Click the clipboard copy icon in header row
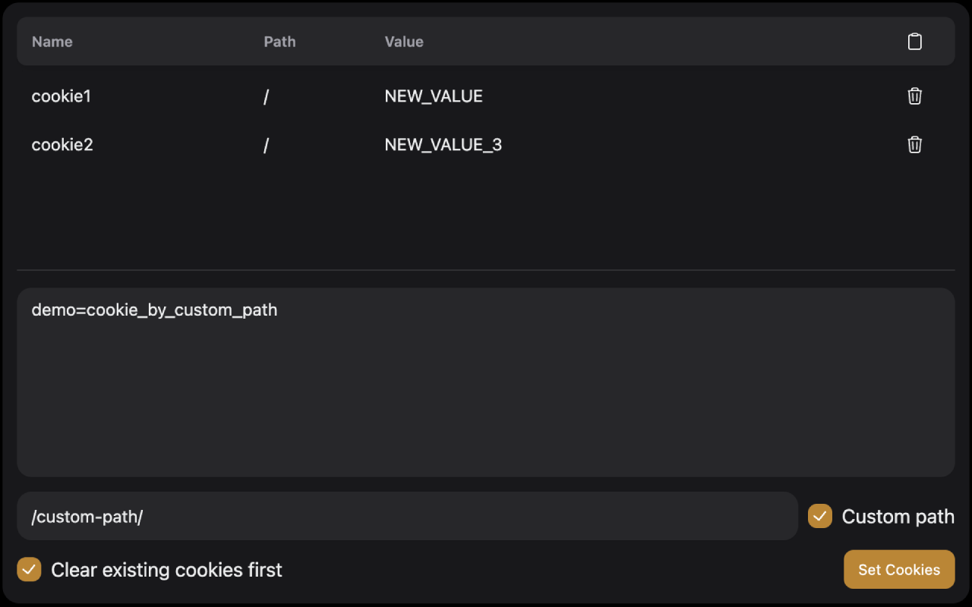 (914, 41)
